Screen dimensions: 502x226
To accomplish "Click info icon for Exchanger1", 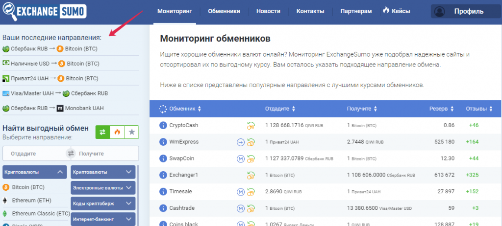I will [163, 175].
